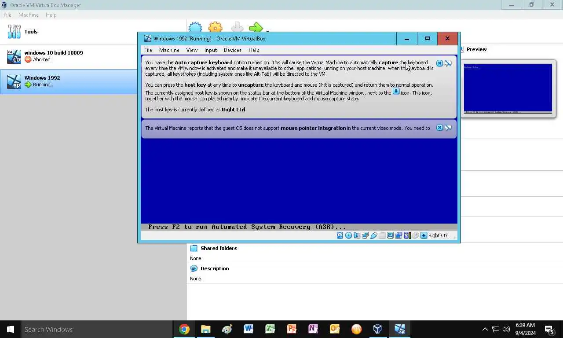The width and height of the screenshot is (563, 338).
Task: Click the Windows Start button
Action: (11, 329)
